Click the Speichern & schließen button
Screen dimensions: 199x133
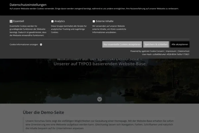coord(156,44)
